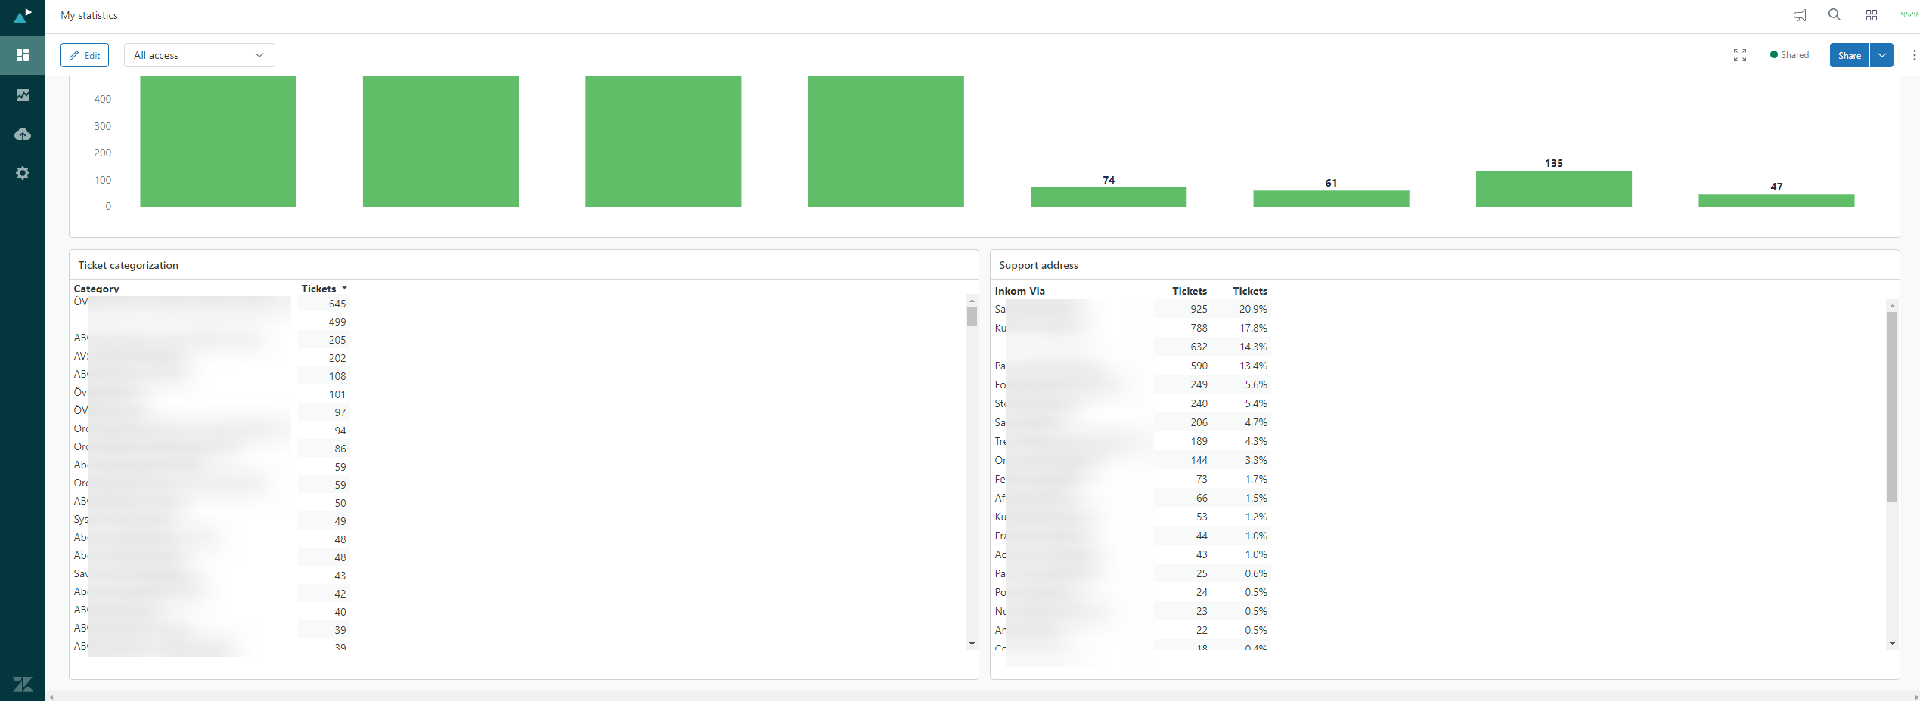This screenshot has height=701, width=1920.
Task: Click the Support address vertical scrollbar thumb
Action: tap(1892, 406)
